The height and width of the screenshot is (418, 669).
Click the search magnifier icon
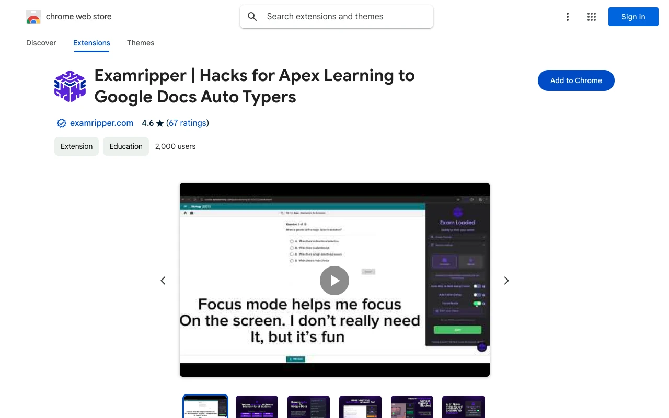252,17
